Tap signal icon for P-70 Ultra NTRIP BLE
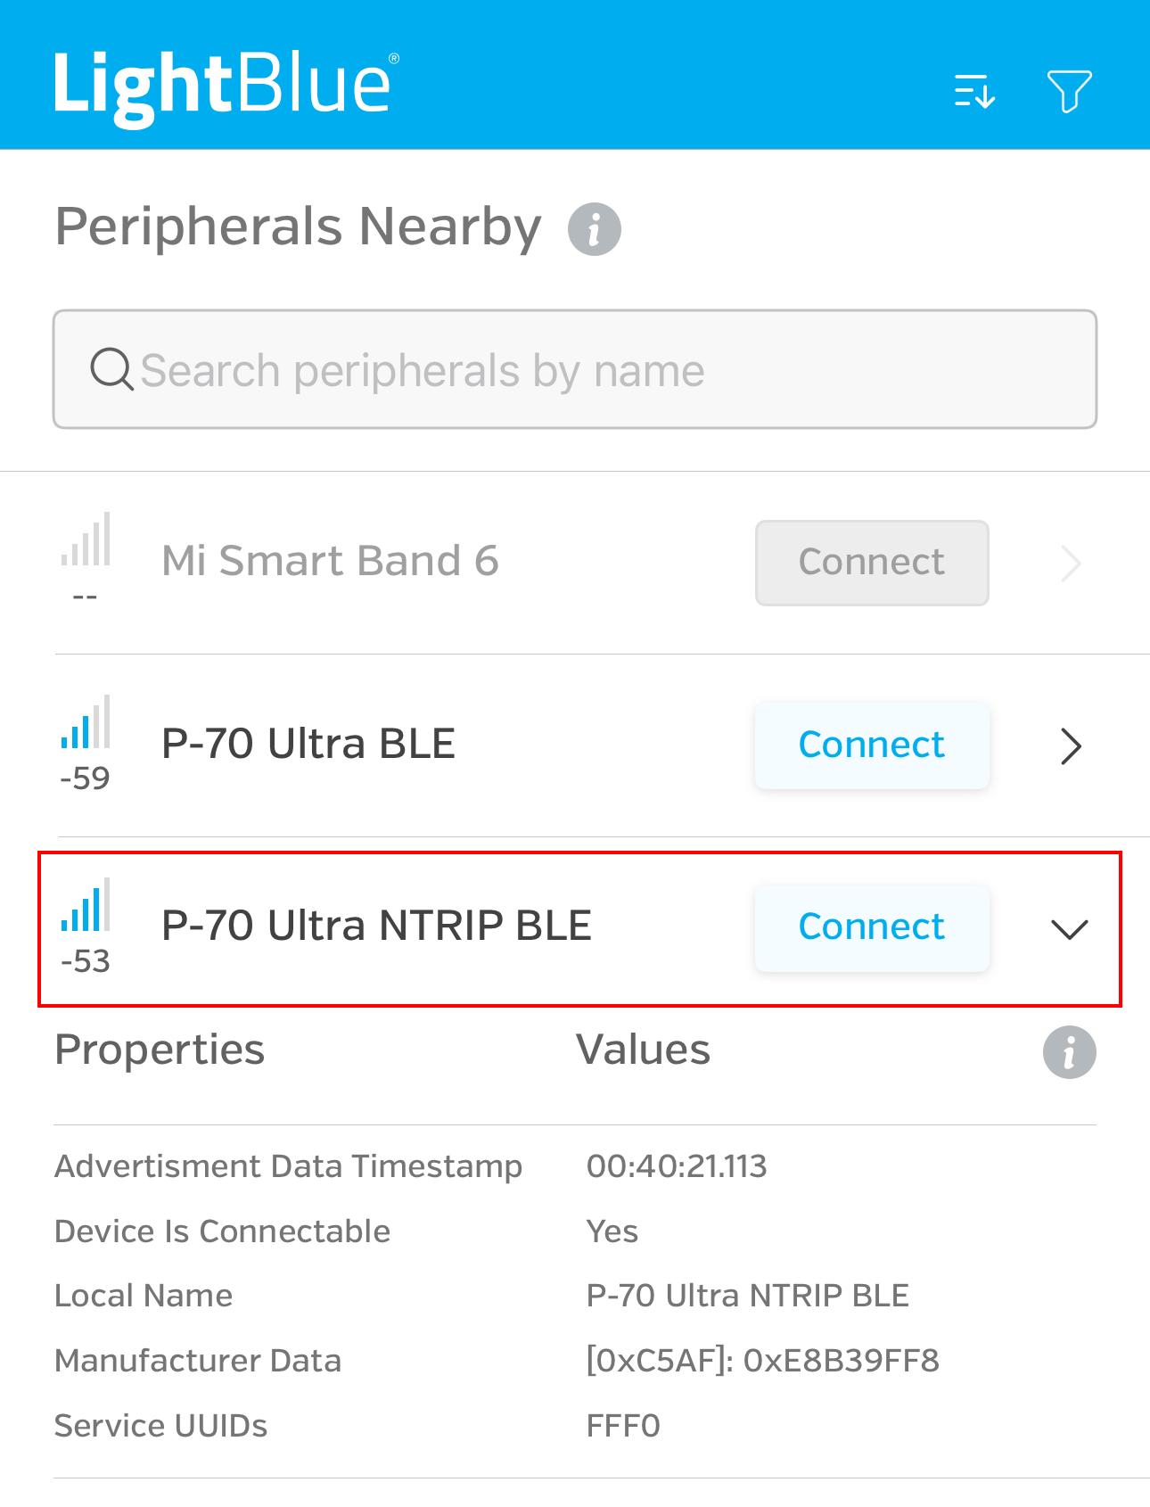This screenshot has width=1150, height=1507. point(86,906)
